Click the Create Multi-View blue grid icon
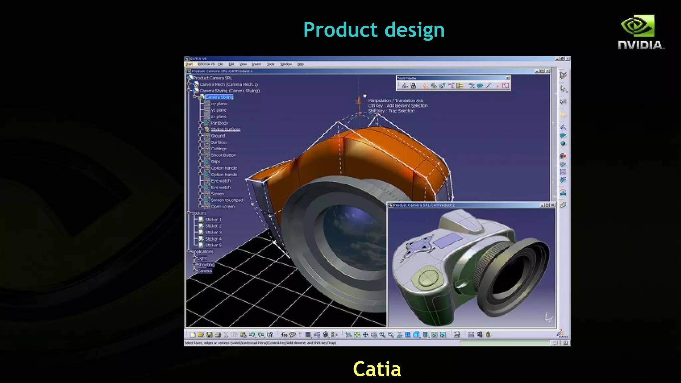This screenshot has height=383, width=681. (408, 334)
